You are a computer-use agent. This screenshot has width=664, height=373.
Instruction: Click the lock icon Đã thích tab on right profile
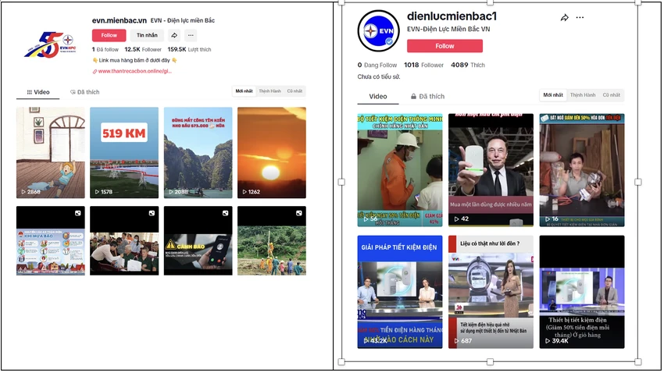[427, 97]
